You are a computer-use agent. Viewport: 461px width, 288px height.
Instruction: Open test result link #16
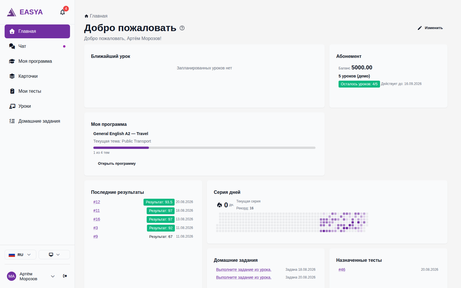97,219
